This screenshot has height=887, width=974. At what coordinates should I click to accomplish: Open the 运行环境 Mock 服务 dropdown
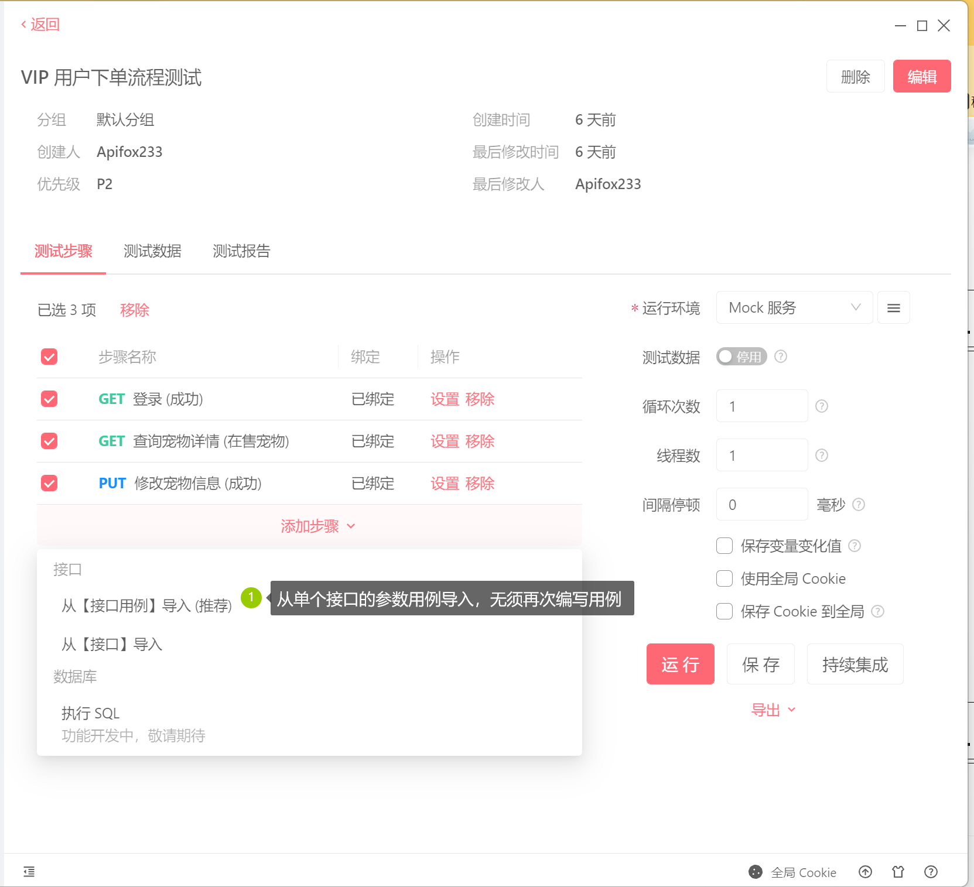pos(794,307)
